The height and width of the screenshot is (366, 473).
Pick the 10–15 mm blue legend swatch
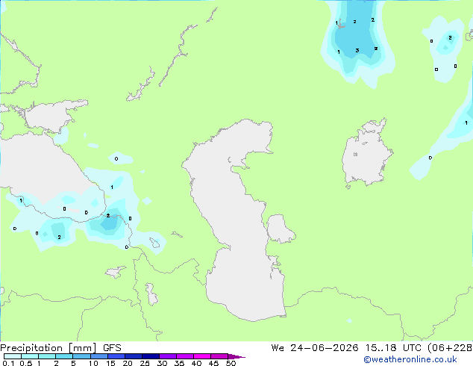click(99, 356)
